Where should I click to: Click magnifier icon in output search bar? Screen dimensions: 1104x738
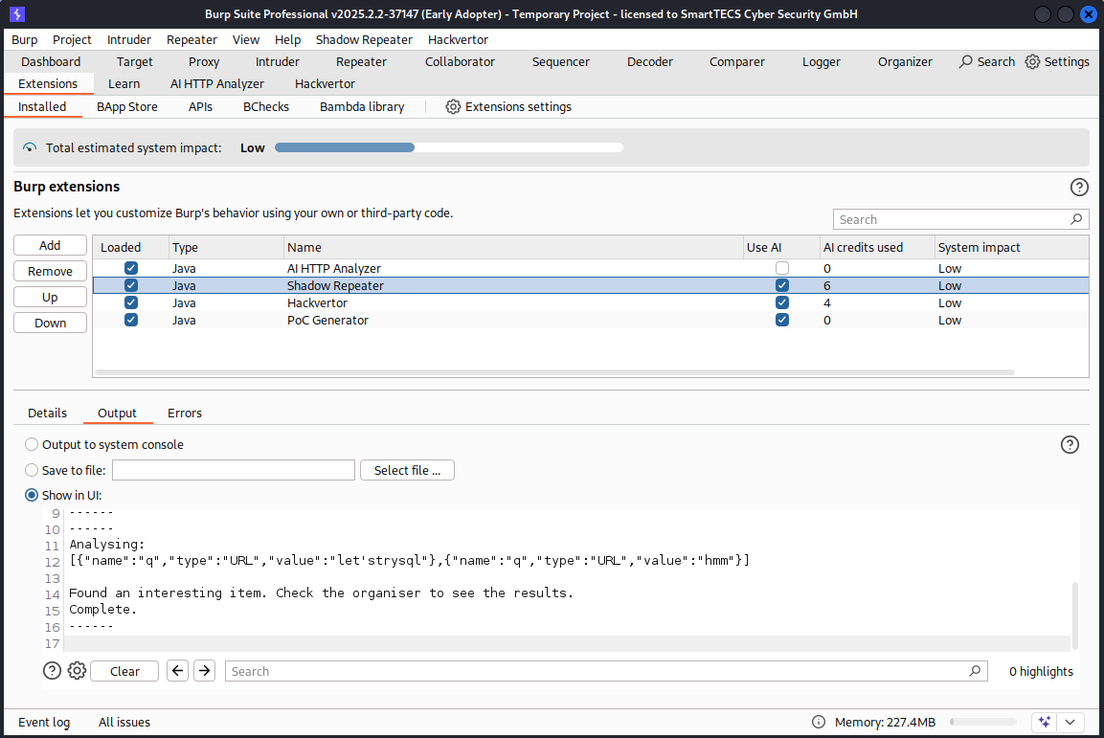tap(975, 671)
